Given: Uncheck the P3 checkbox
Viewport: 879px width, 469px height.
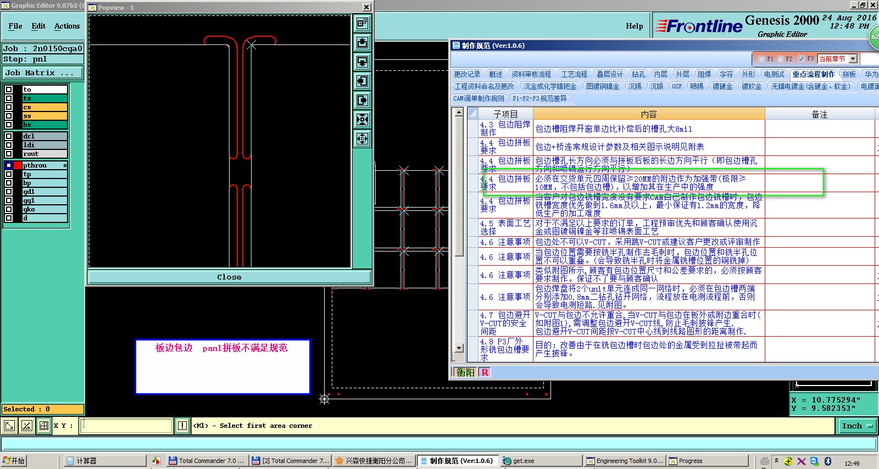Looking at the screenshot, I should [x=801, y=59].
